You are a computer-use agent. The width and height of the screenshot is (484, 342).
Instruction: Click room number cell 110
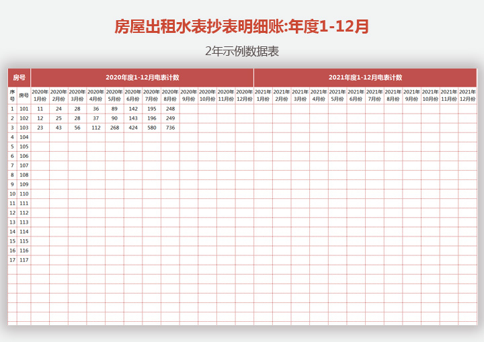24,194
